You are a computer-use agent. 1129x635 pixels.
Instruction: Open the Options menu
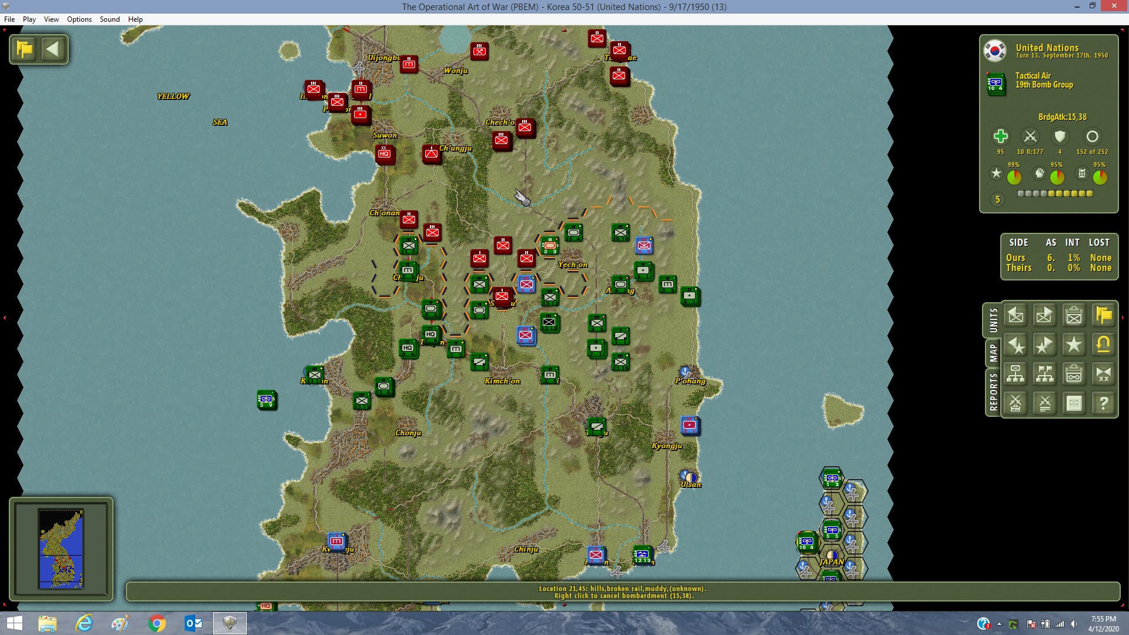[79, 19]
